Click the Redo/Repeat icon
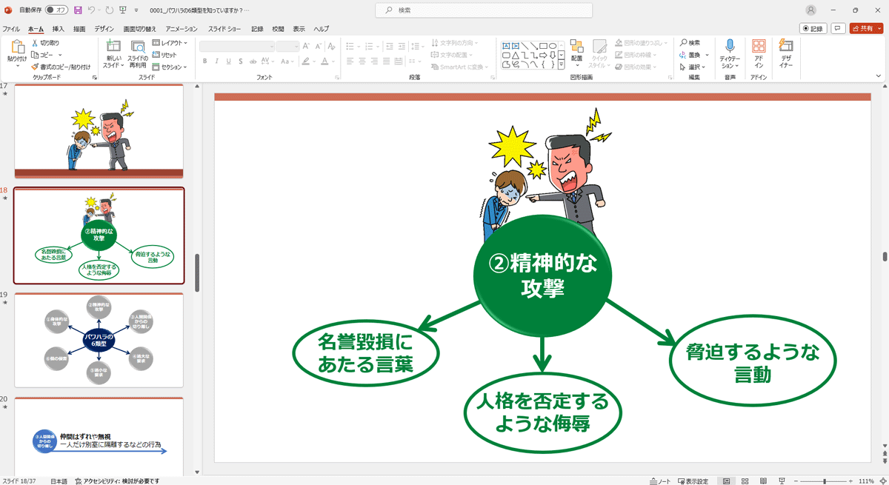The height and width of the screenshot is (485, 889). pos(110,10)
